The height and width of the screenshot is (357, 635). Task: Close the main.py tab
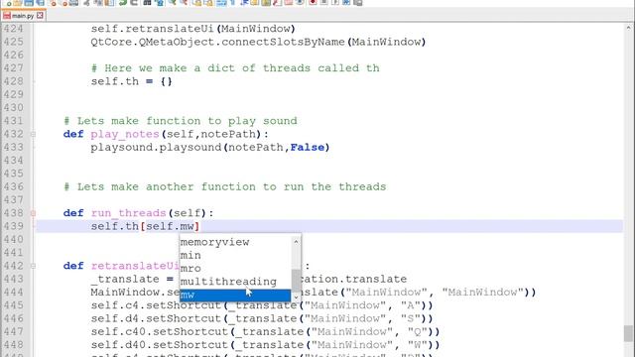click(x=40, y=16)
